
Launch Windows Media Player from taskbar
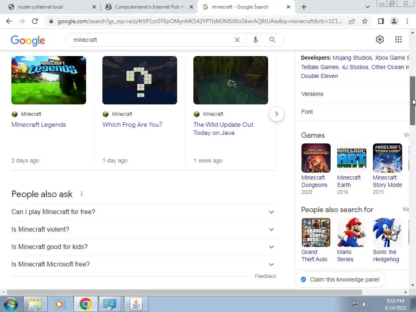[60, 304]
